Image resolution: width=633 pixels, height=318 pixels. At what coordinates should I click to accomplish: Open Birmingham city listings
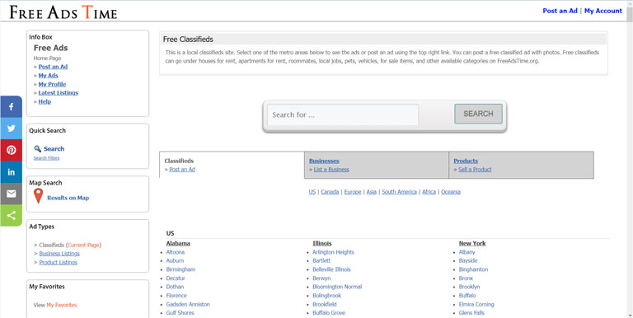[181, 269]
